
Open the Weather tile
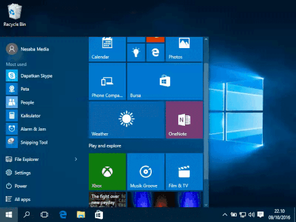point(126,120)
